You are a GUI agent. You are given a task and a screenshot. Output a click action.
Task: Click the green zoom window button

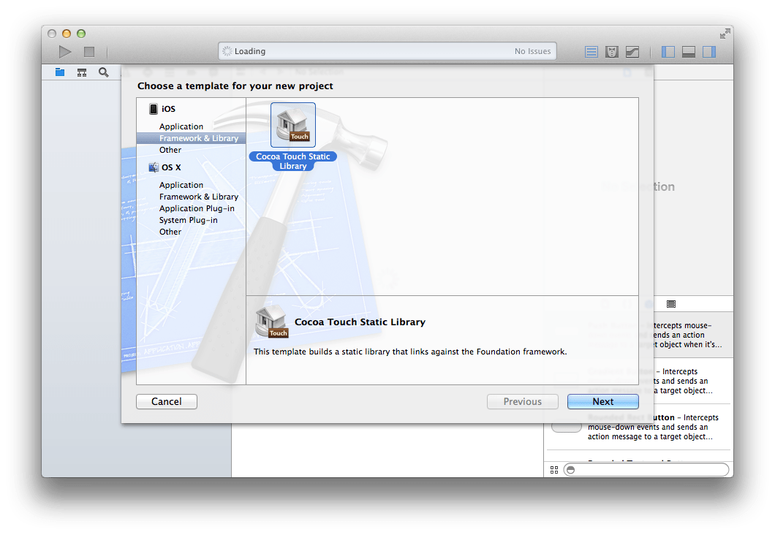(81, 34)
